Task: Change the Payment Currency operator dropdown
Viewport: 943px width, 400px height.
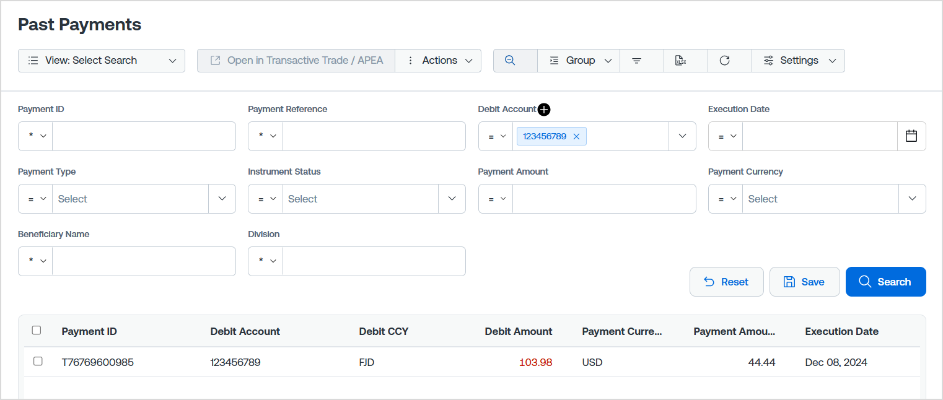Action: click(x=726, y=199)
